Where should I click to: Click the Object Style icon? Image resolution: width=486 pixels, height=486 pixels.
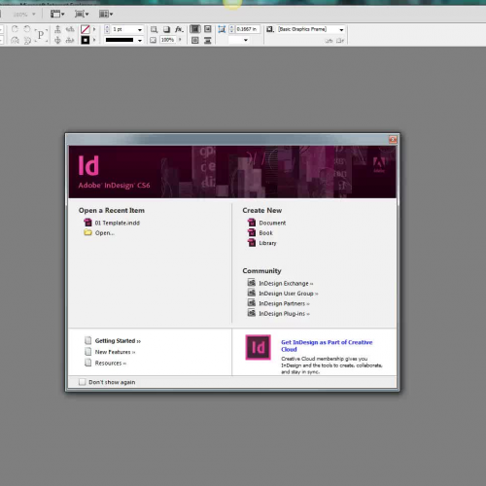270,29
